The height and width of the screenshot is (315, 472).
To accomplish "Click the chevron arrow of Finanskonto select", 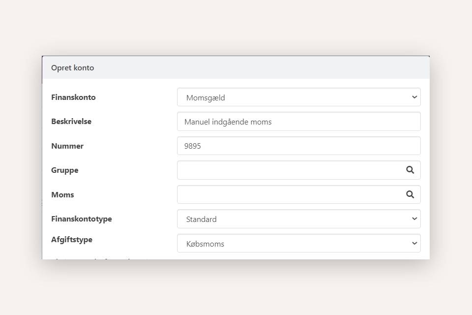I will 414,97.
